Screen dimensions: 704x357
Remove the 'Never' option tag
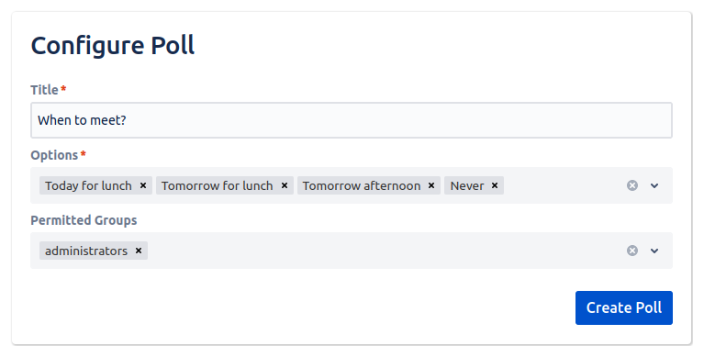point(495,185)
